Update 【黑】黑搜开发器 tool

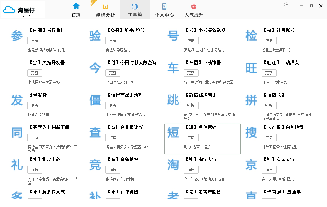(x=35, y=73)
